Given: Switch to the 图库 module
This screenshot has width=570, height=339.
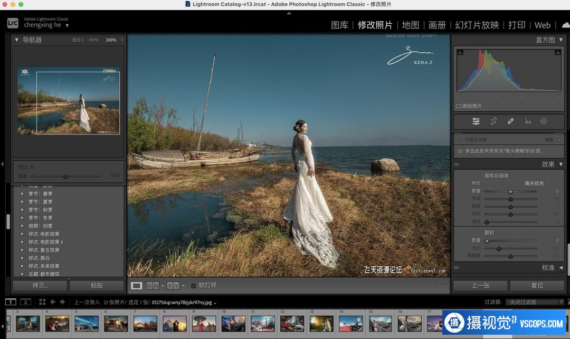Looking at the screenshot, I should pyautogui.click(x=339, y=25).
